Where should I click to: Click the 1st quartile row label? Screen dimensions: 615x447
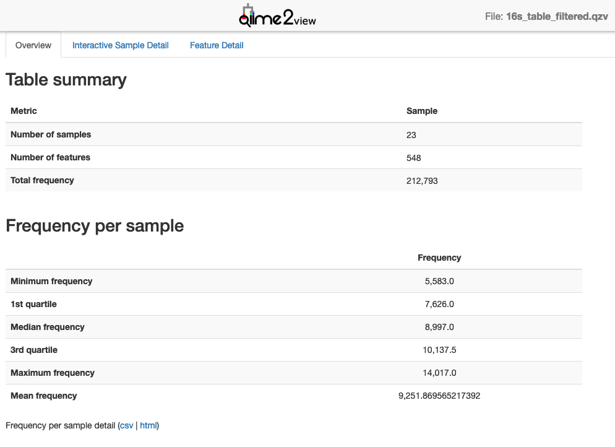tap(34, 304)
